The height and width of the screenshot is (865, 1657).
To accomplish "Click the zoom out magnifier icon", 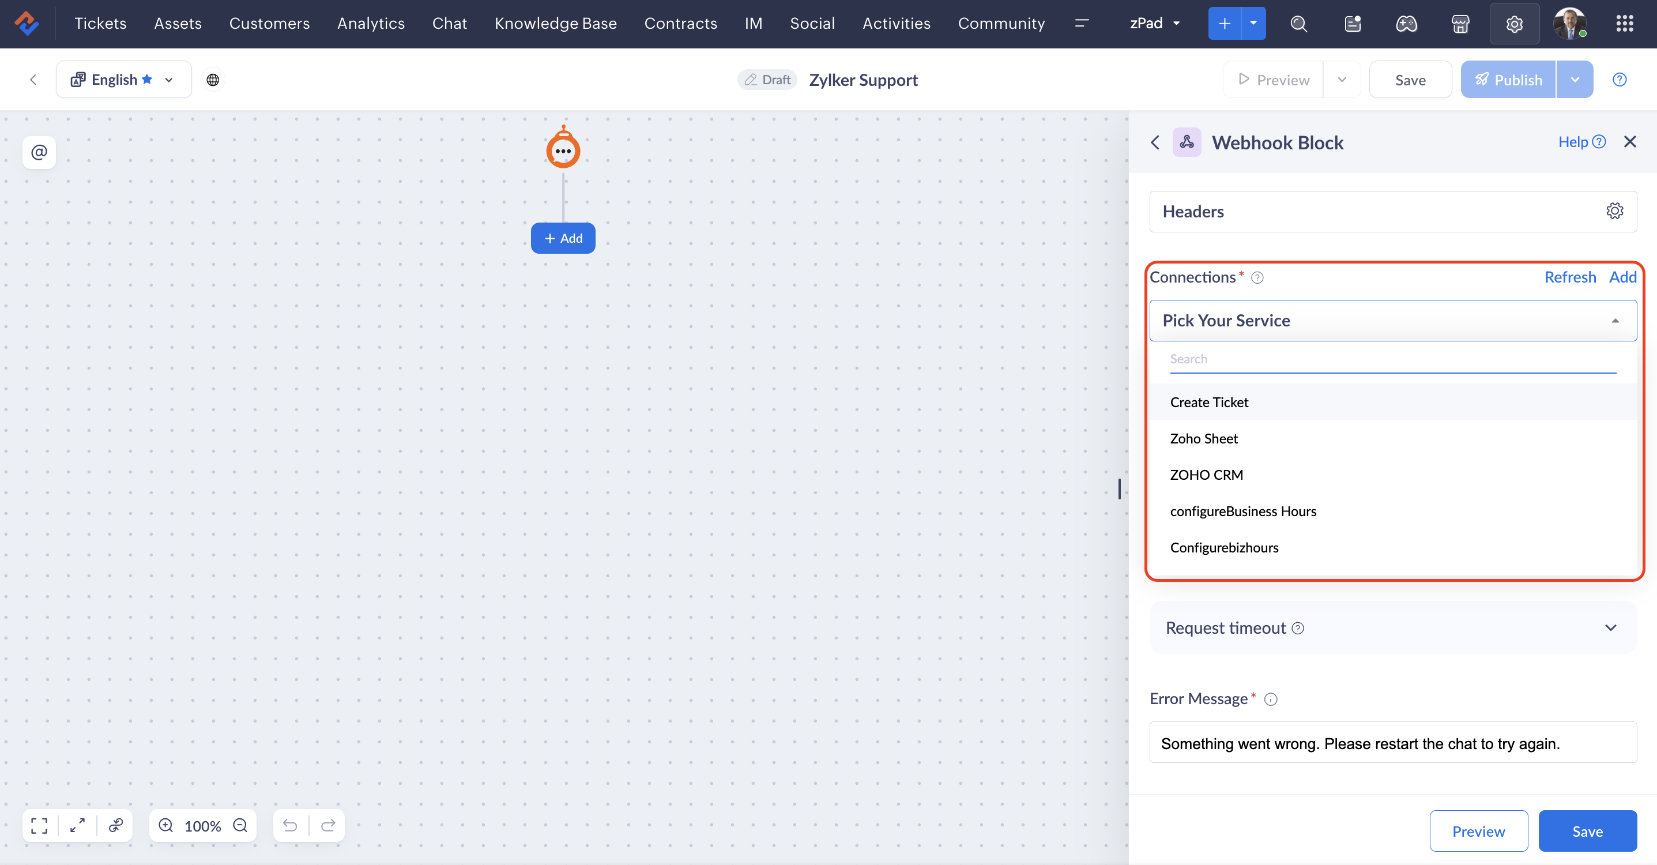I will point(240,825).
